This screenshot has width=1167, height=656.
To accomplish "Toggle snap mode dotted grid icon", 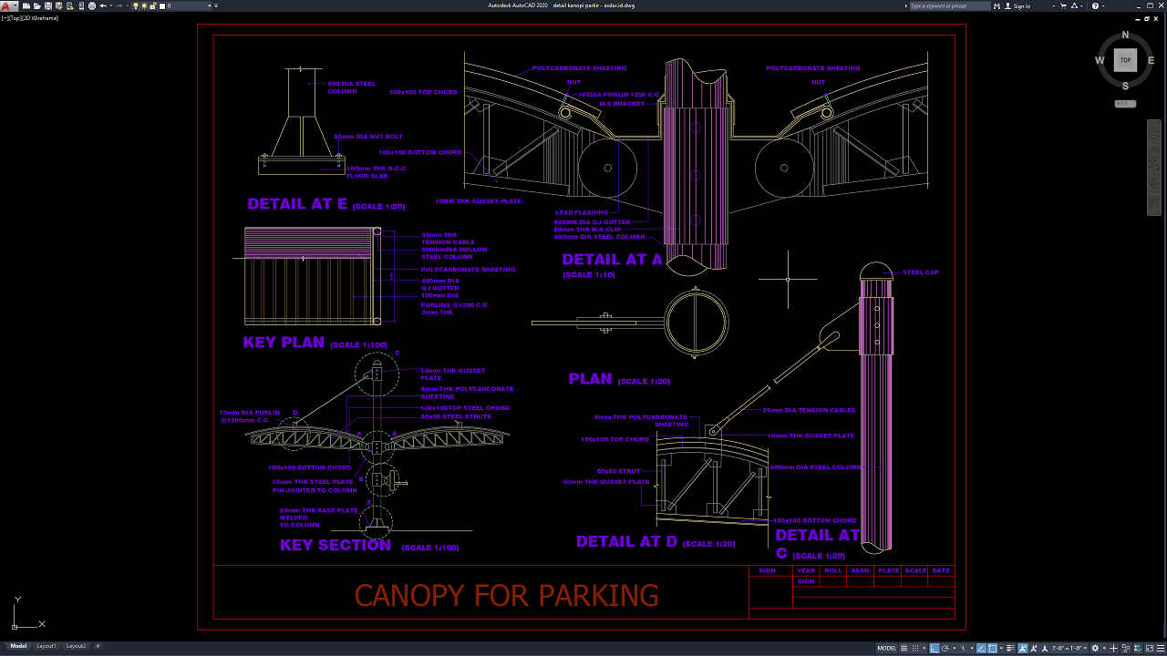I will coord(915,648).
